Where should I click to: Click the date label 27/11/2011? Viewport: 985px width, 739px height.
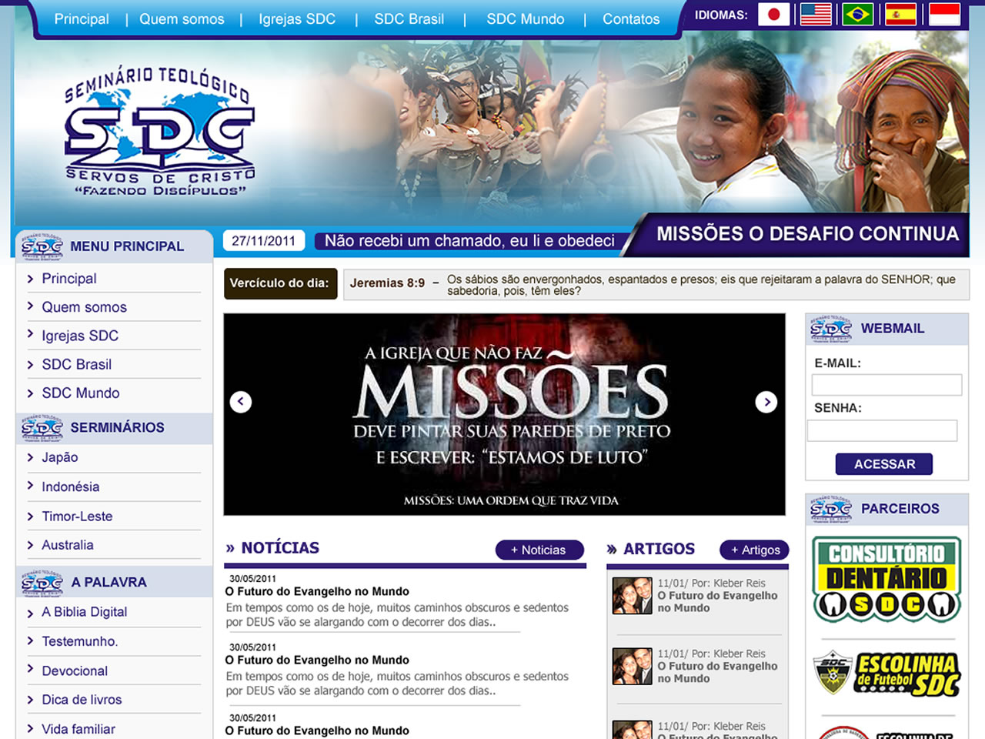(x=263, y=241)
